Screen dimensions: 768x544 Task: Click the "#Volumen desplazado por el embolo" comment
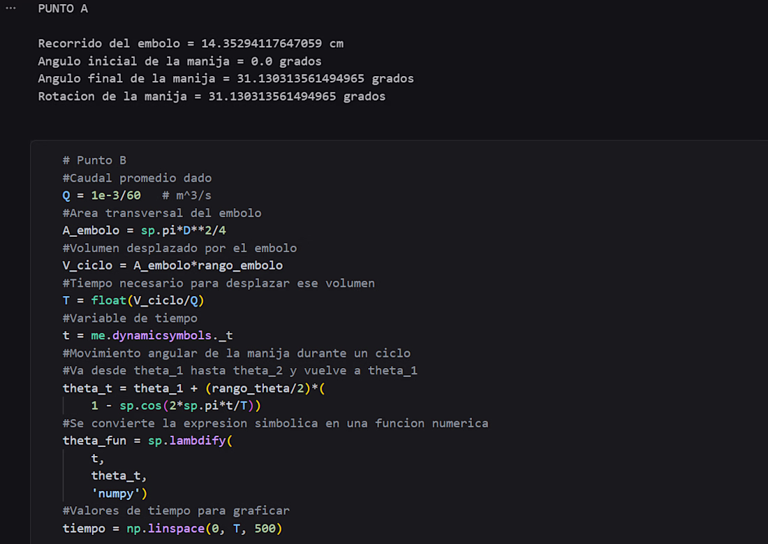[x=179, y=248]
